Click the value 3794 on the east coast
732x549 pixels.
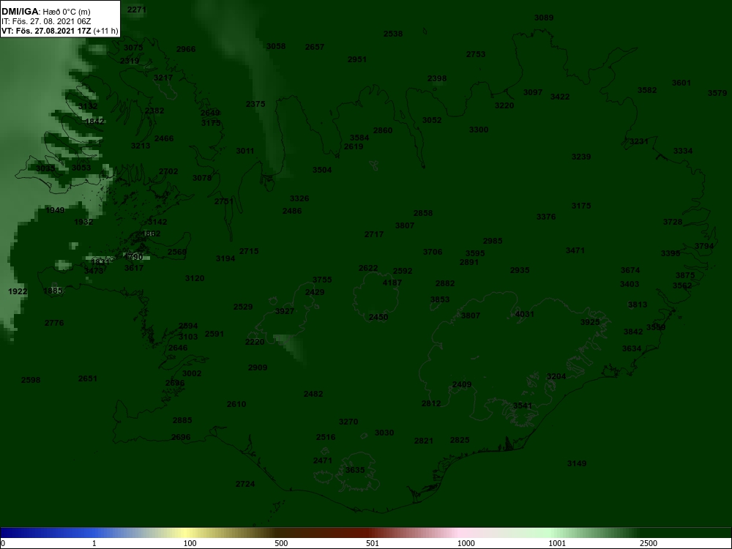704,246
